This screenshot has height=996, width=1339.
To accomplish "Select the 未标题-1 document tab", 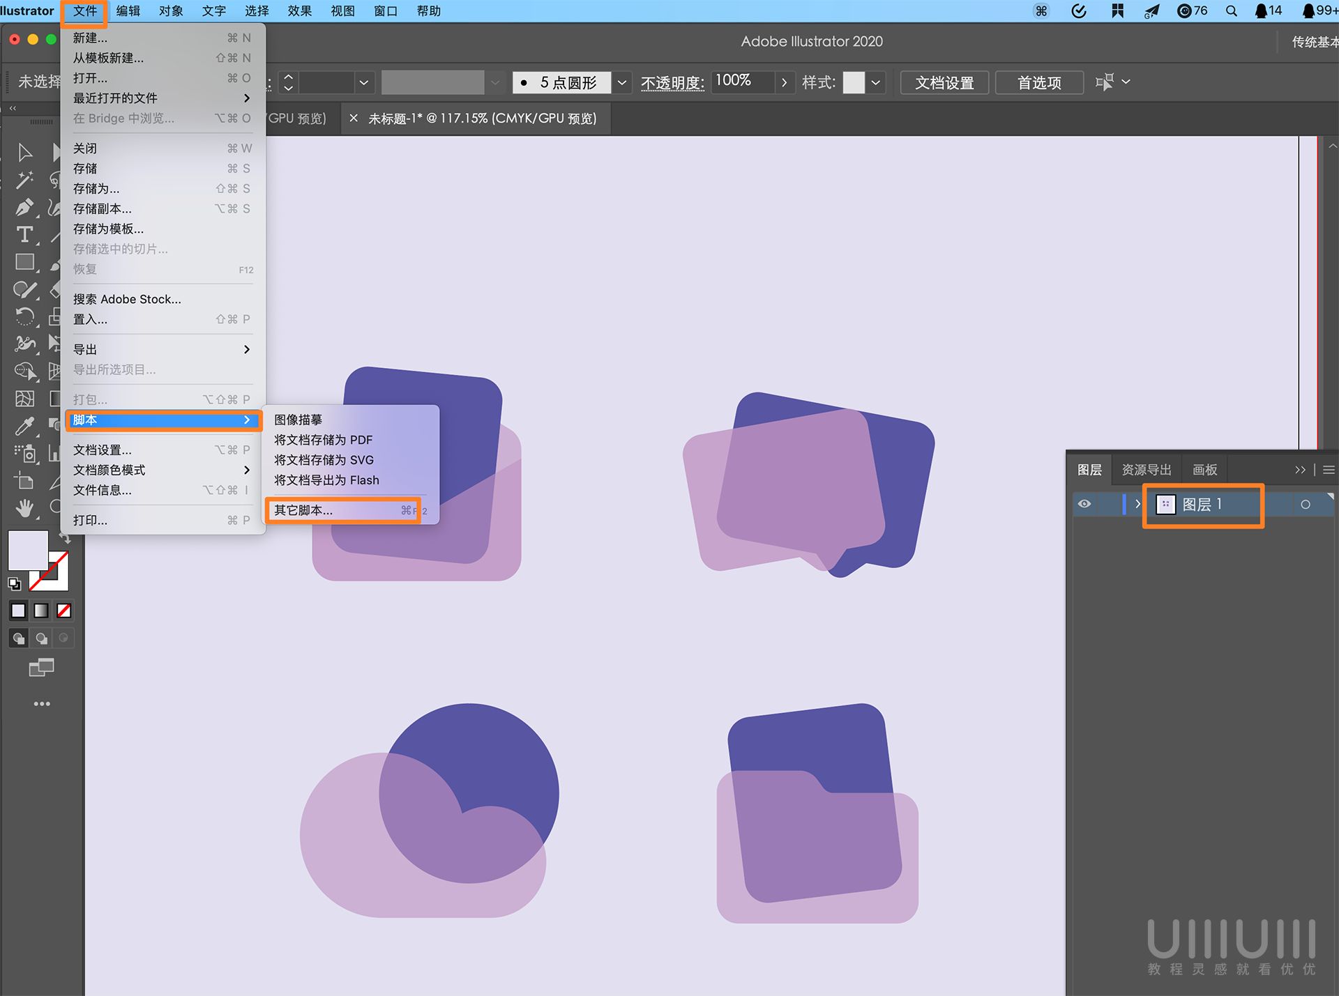I will pyautogui.click(x=481, y=118).
